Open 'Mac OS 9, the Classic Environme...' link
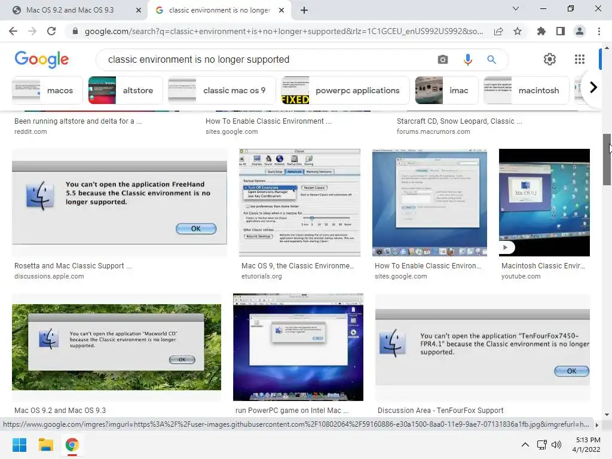 (298, 266)
